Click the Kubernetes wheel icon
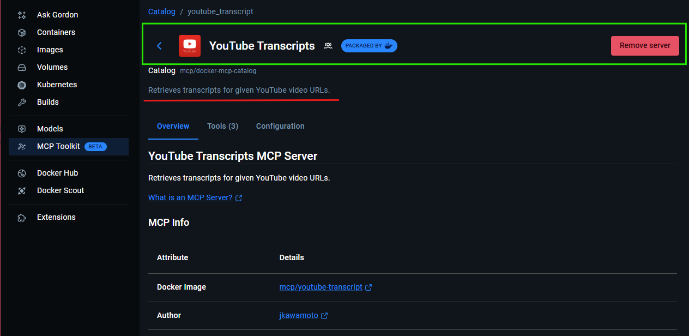 (x=22, y=85)
